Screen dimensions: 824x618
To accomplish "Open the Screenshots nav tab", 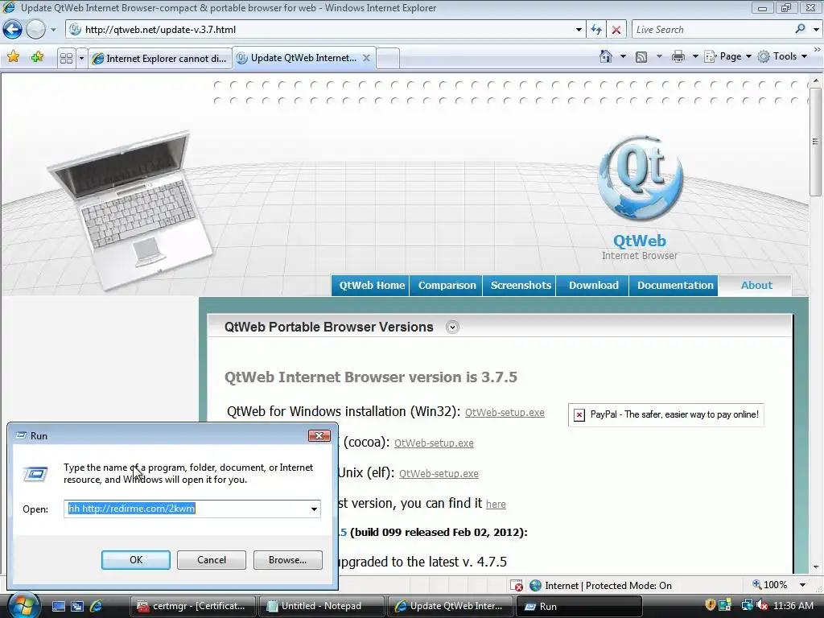I will (x=521, y=286).
